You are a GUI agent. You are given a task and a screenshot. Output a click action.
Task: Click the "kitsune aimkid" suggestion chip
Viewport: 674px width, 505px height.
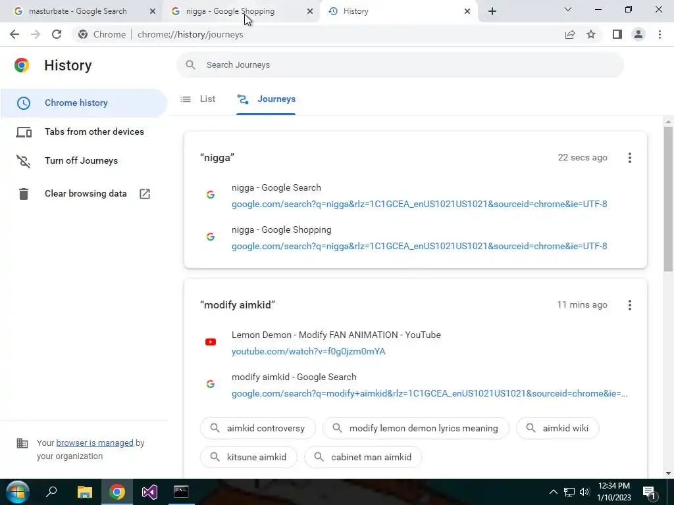(248, 457)
